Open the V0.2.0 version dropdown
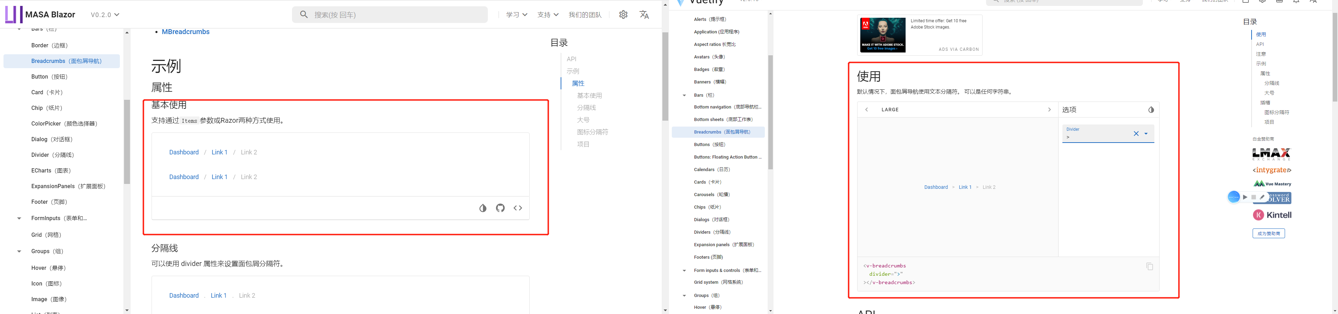This screenshot has width=1338, height=314. (105, 15)
